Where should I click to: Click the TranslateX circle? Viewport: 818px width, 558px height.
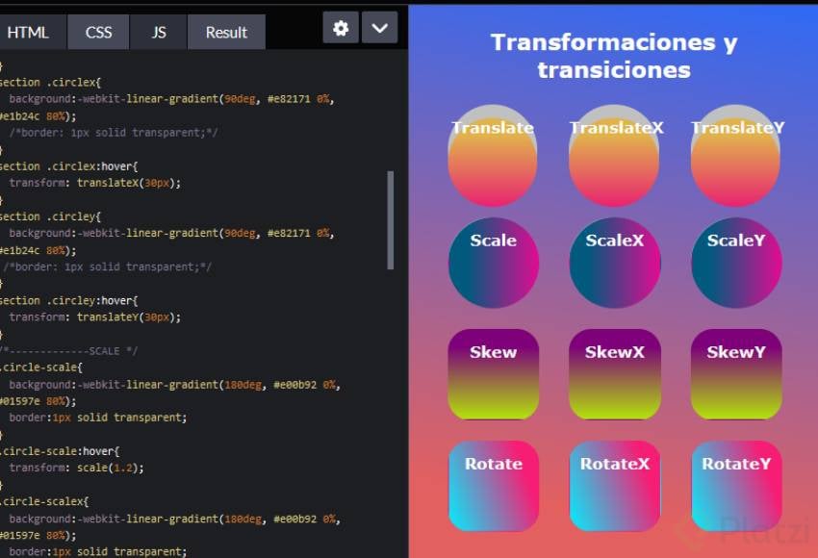[615, 157]
